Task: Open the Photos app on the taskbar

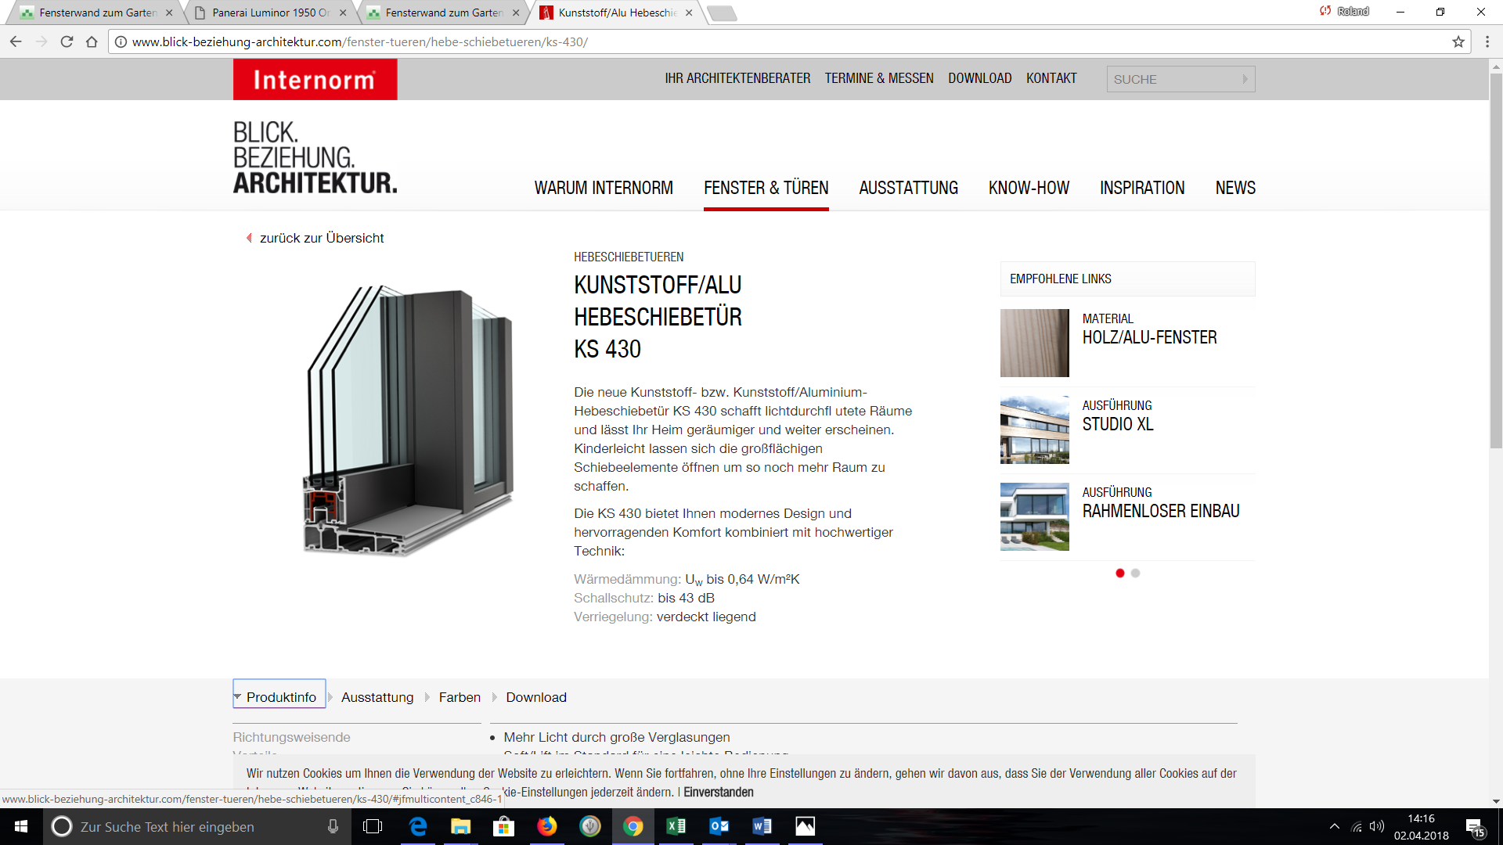Action: 805,826
